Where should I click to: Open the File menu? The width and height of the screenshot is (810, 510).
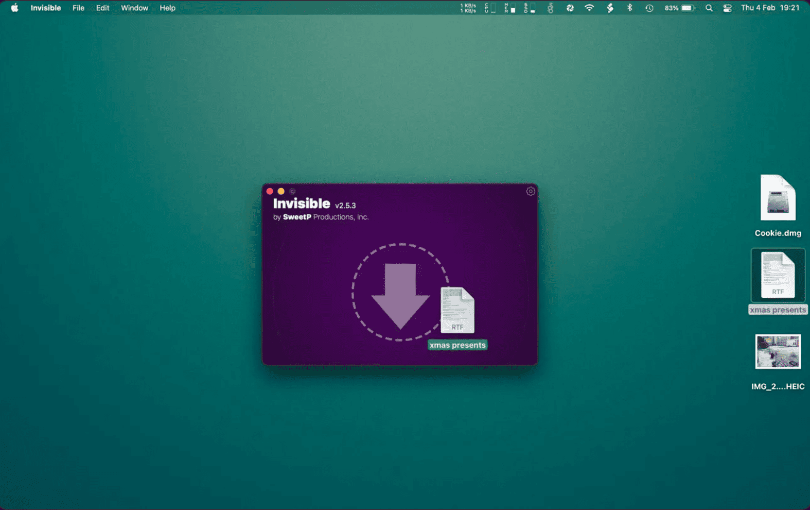78,8
